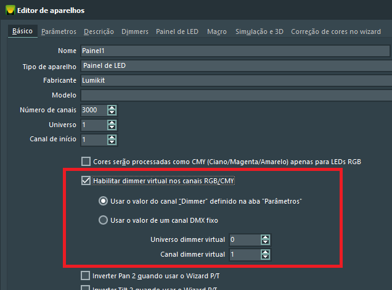The width and height of the screenshot is (392, 290).
Task: Open the Painel de LED tab
Action: [178, 31]
